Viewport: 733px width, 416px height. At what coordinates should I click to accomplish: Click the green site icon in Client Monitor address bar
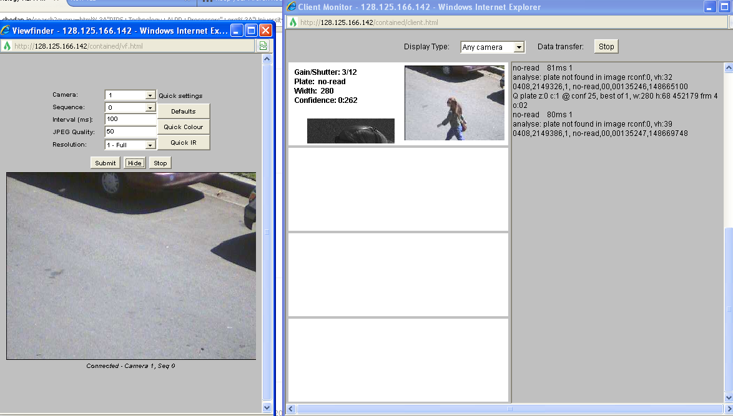tap(293, 22)
